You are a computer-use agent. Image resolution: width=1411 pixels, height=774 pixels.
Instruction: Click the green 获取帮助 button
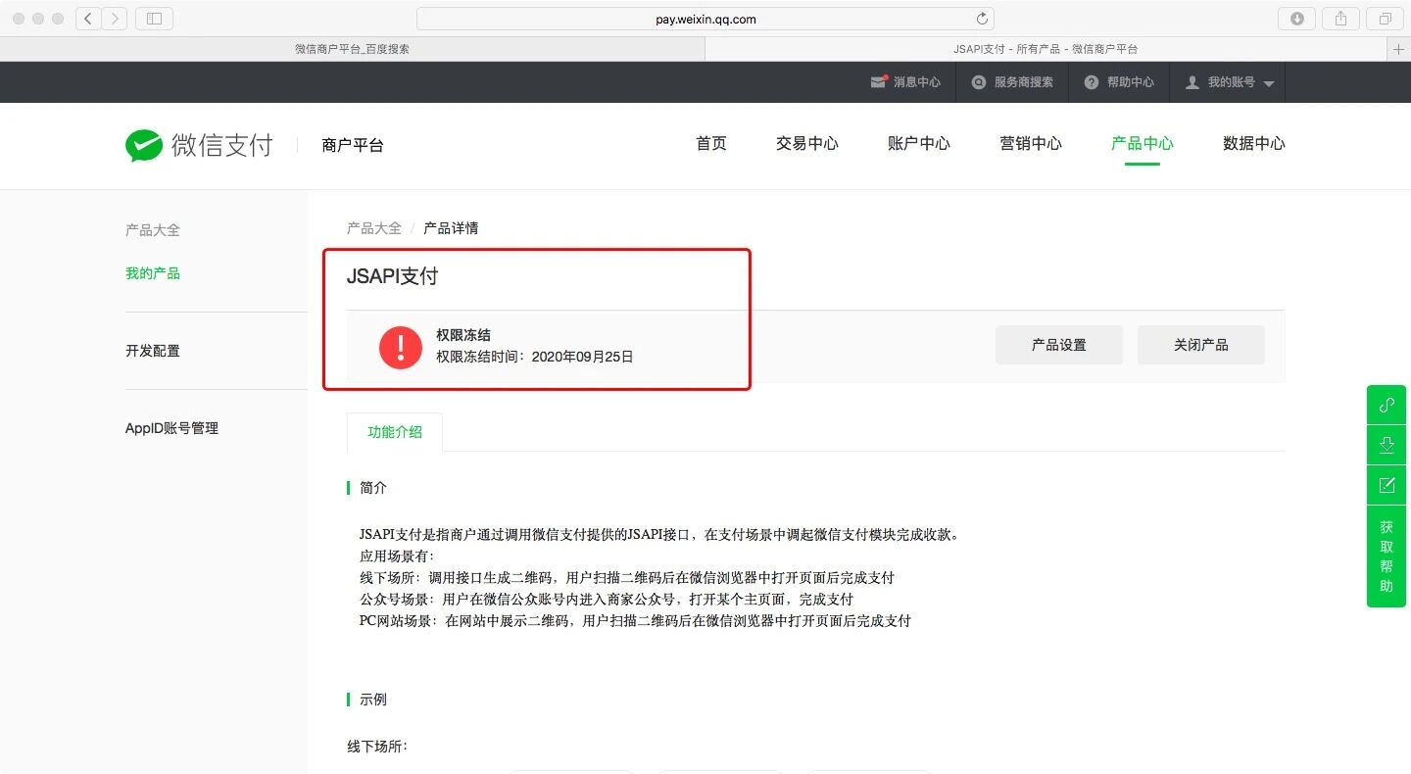[x=1387, y=556]
